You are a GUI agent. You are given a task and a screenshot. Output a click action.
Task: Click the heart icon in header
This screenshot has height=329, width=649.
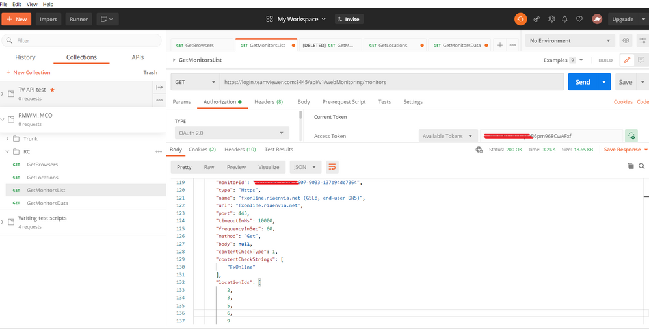(579, 19)
